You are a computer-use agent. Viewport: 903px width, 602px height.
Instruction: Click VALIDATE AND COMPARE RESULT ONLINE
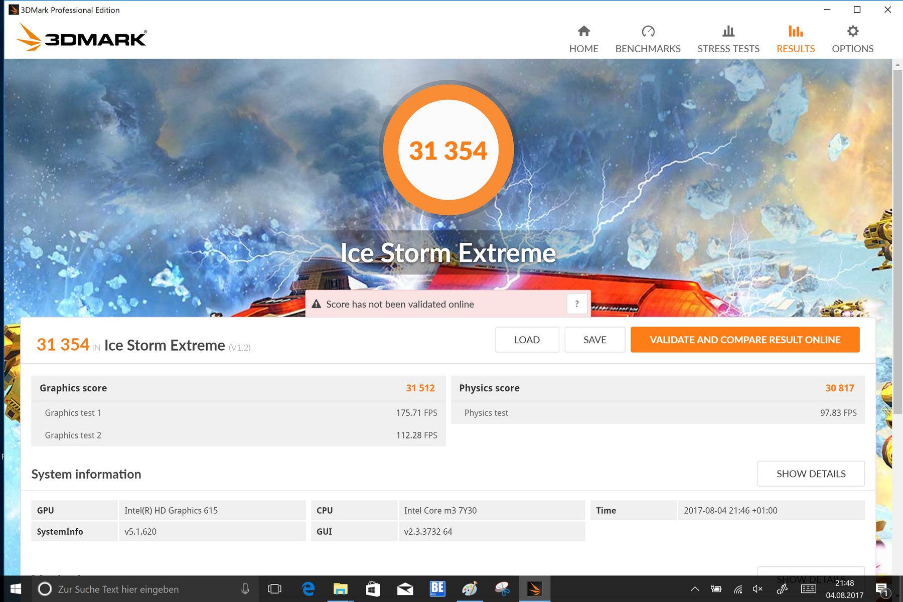click(745, 340)
